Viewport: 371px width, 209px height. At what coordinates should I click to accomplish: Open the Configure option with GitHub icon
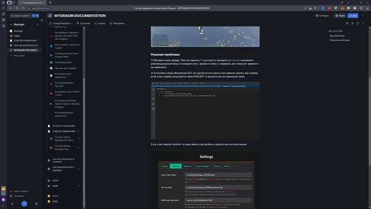tap(322, 16)
